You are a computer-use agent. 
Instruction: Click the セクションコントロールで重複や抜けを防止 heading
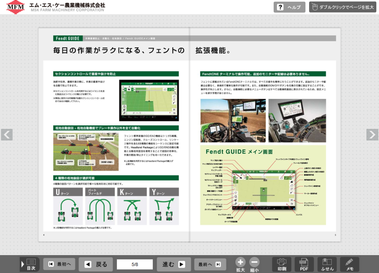coord(116,74)
